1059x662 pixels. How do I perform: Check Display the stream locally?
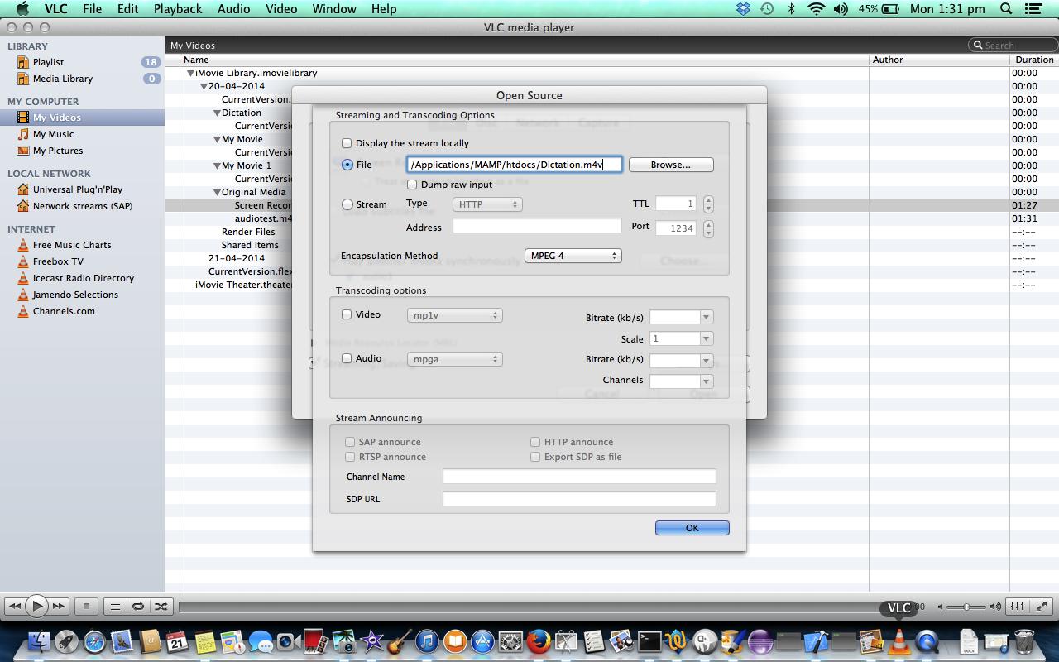[347, 143]
